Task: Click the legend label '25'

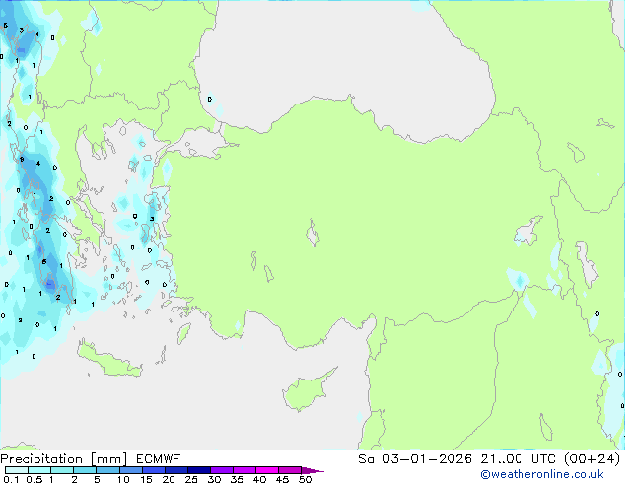Action: tap(191, 479)
